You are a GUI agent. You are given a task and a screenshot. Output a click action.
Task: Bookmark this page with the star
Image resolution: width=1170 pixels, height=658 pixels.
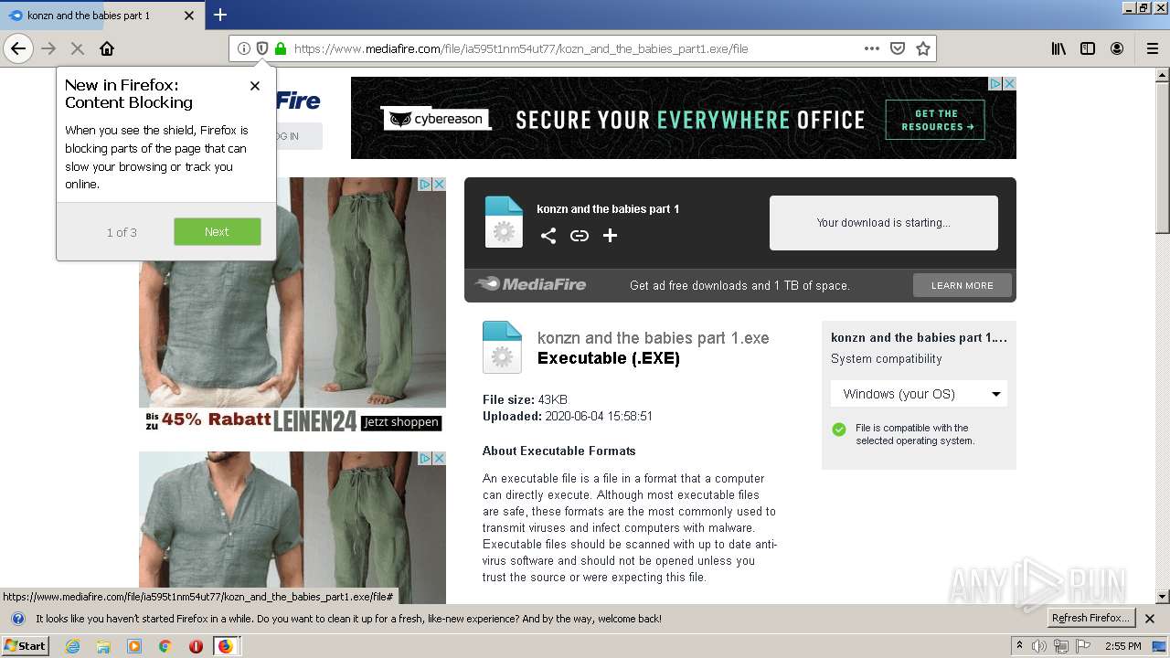pyautogui.click(x=923, y=48)
